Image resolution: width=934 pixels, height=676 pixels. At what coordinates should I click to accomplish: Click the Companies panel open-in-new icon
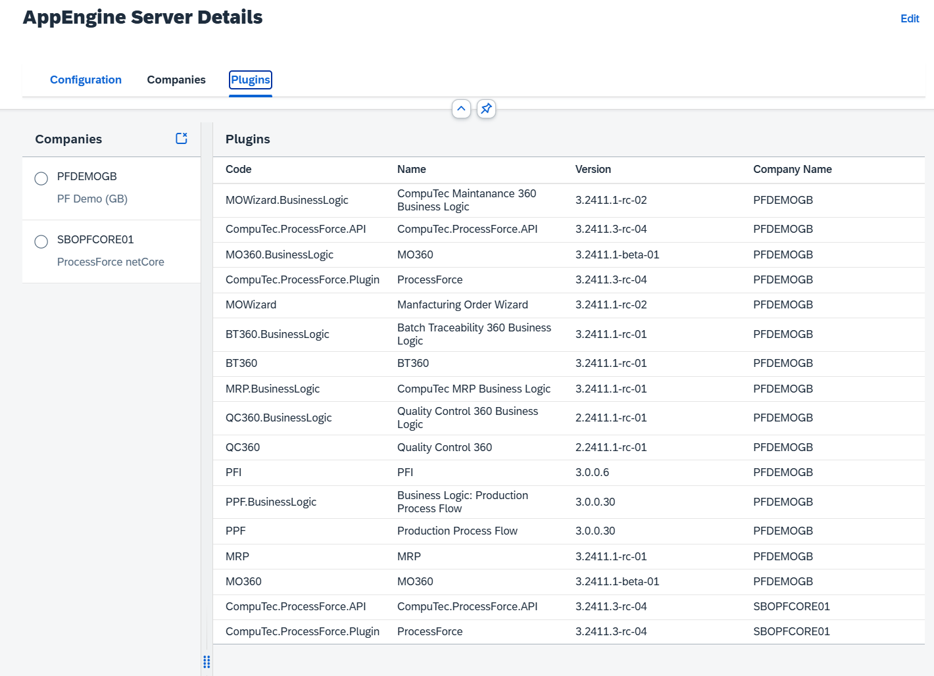182,138
